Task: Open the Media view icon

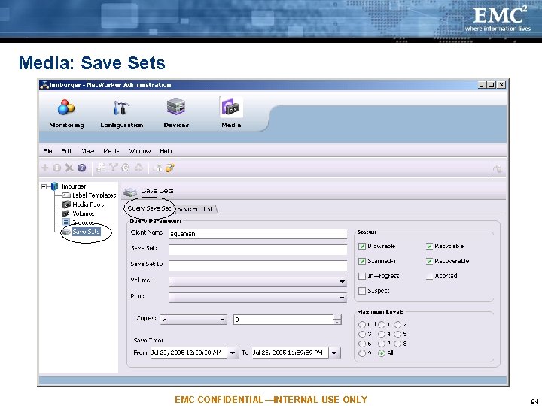Action: (231, 108)
